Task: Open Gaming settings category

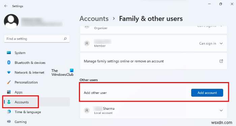Action: tap(21, 122)
